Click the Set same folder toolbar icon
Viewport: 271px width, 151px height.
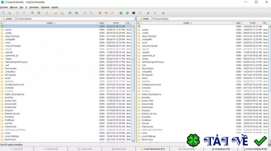[76, 13]
